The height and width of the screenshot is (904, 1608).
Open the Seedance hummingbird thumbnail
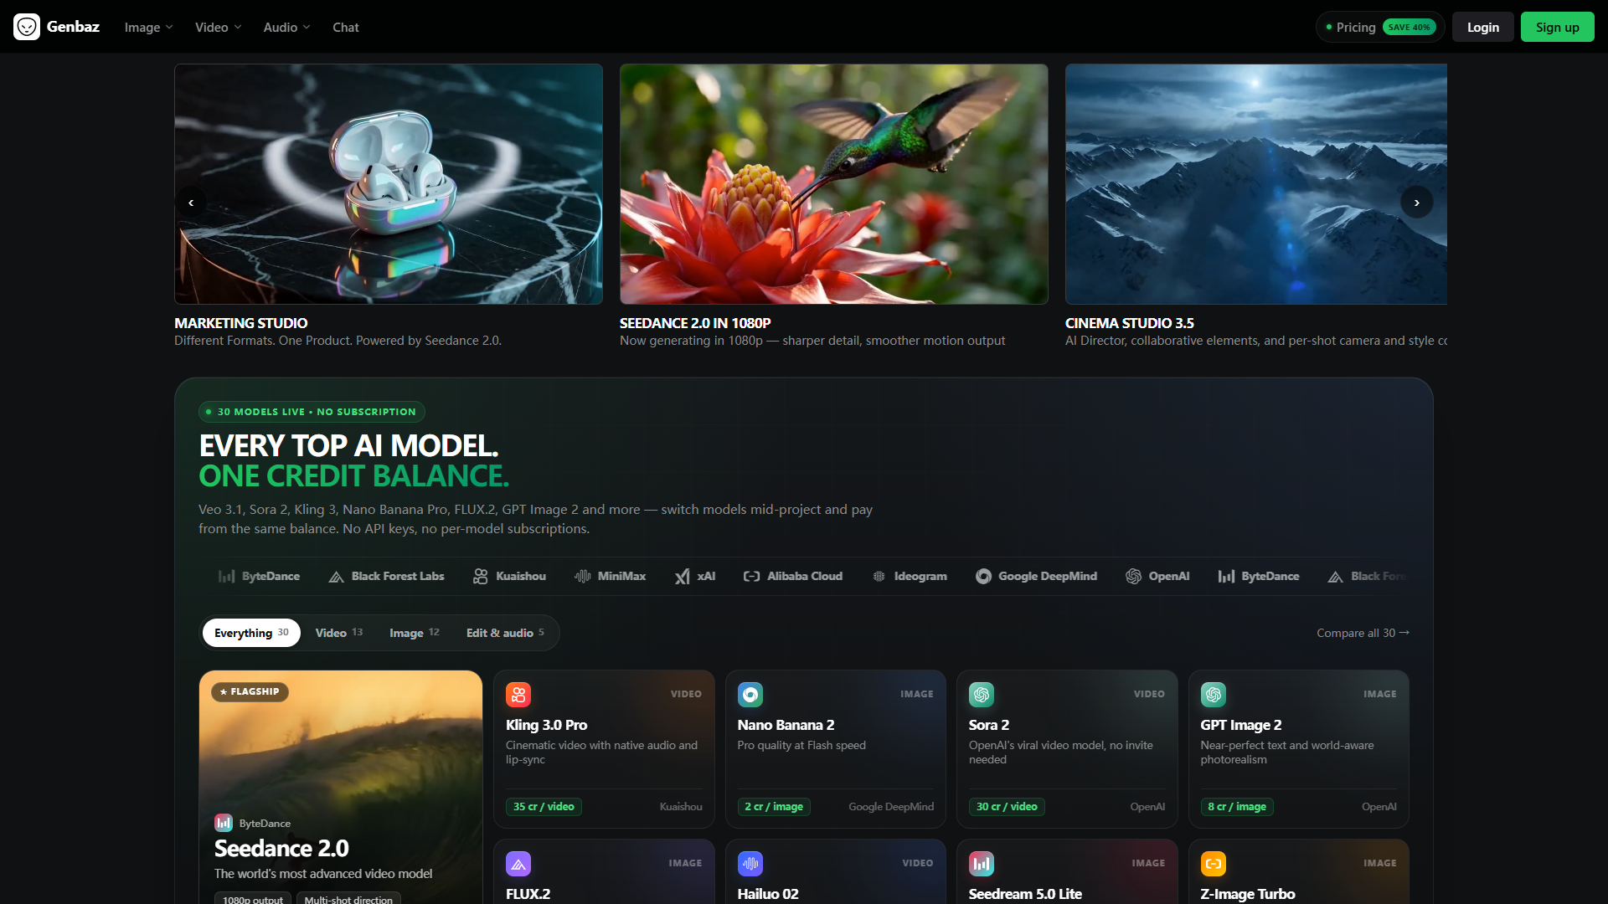tap(834, 184)
